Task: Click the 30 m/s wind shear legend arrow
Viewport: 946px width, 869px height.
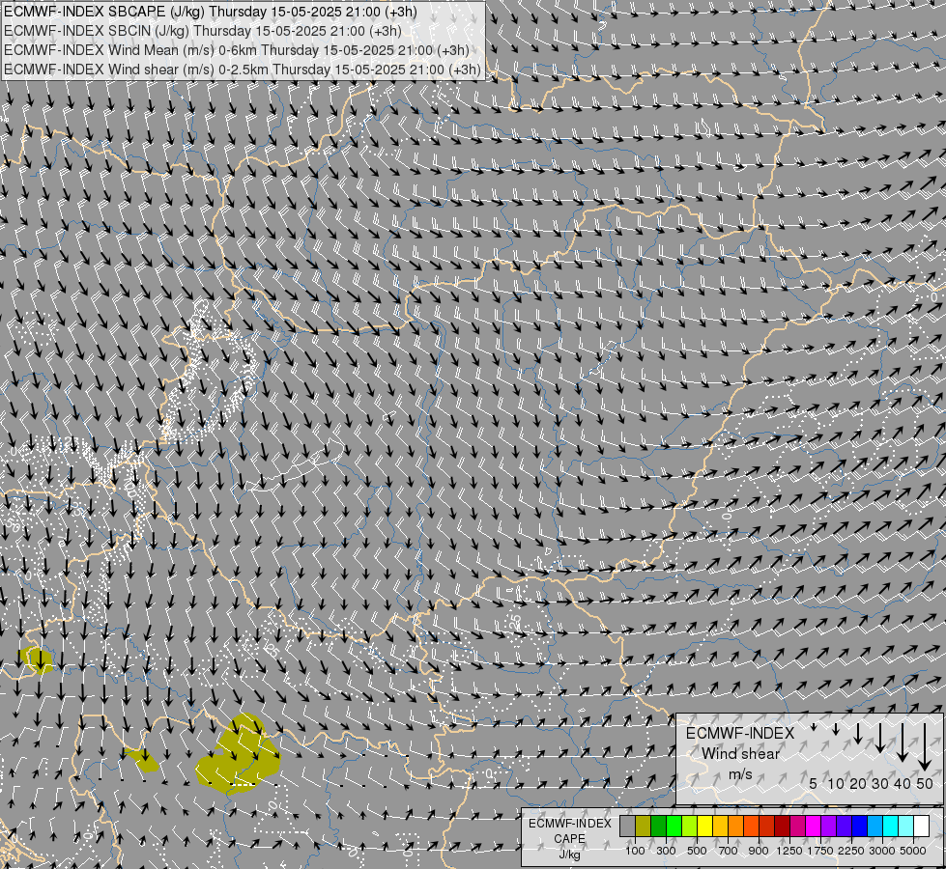Action: tap(879, 738)
